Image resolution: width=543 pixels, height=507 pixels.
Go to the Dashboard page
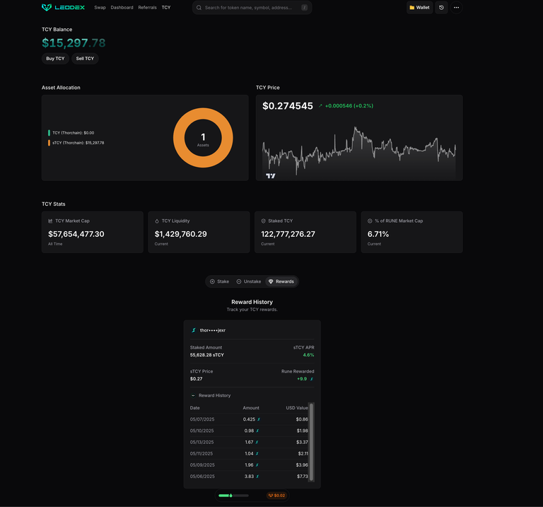click(122, 8)
